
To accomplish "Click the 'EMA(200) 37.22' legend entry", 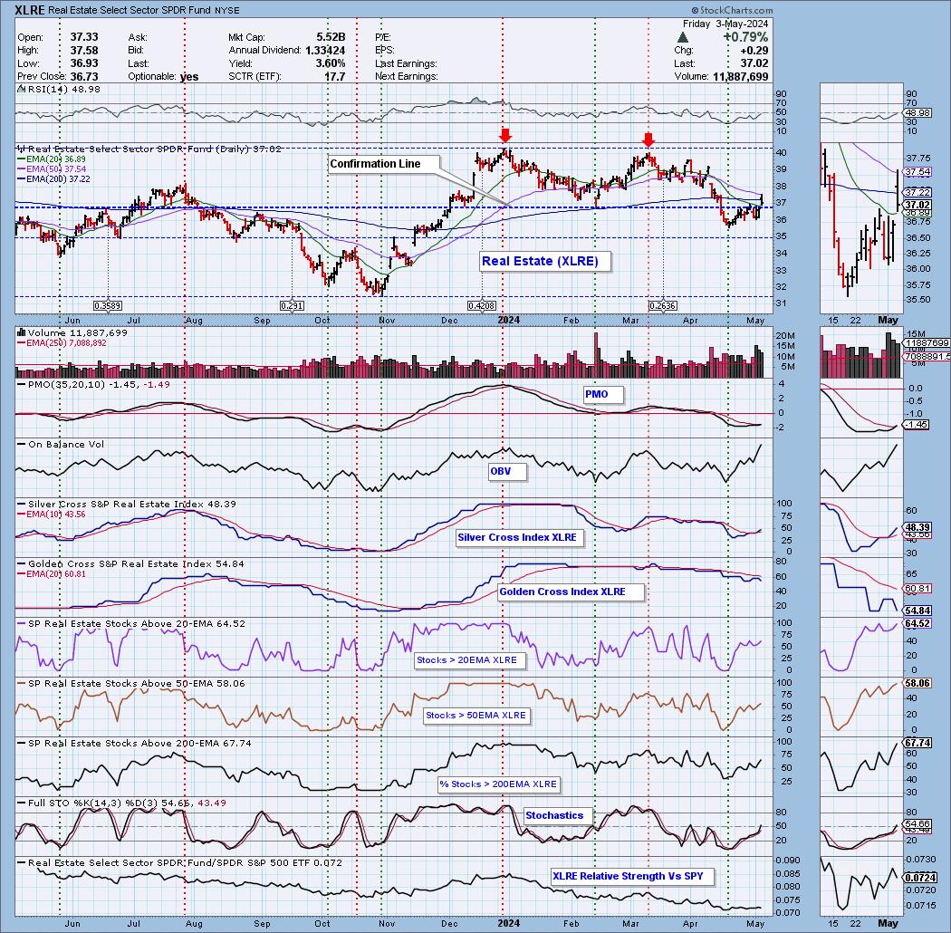I will 53,178.
